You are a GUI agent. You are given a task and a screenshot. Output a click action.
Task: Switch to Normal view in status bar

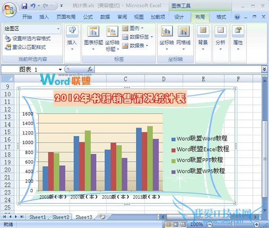click(x=168, y=224)
